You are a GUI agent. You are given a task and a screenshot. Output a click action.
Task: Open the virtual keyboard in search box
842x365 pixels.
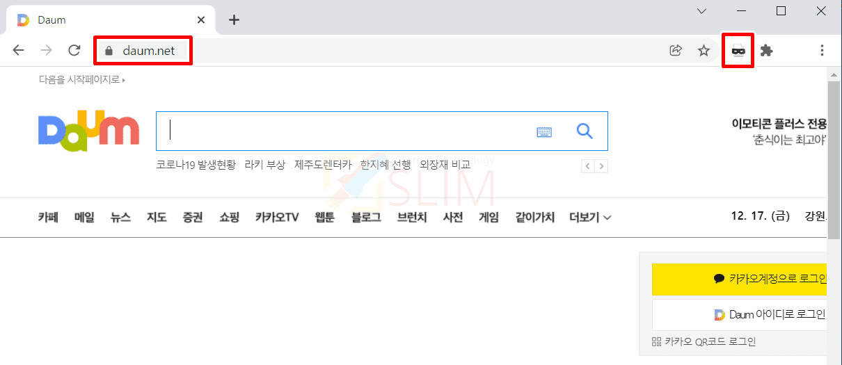click(544, 131)
